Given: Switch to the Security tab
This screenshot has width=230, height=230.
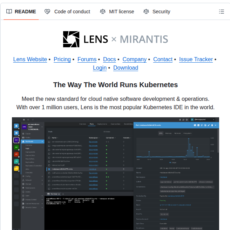Looking at the screenshot, I should tap(157, 12).
